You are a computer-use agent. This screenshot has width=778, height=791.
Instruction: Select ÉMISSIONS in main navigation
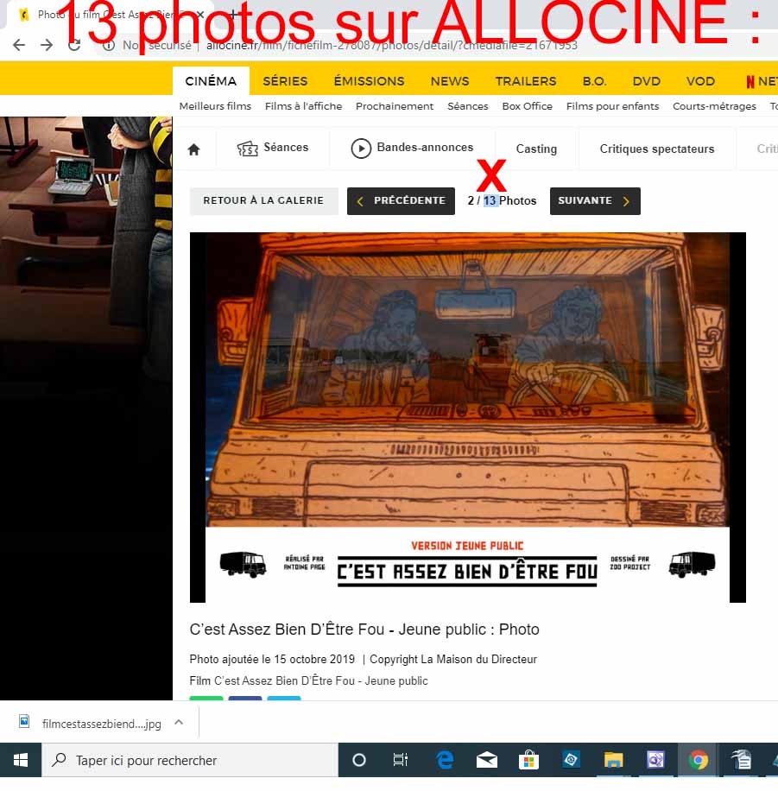pos(369,81)
